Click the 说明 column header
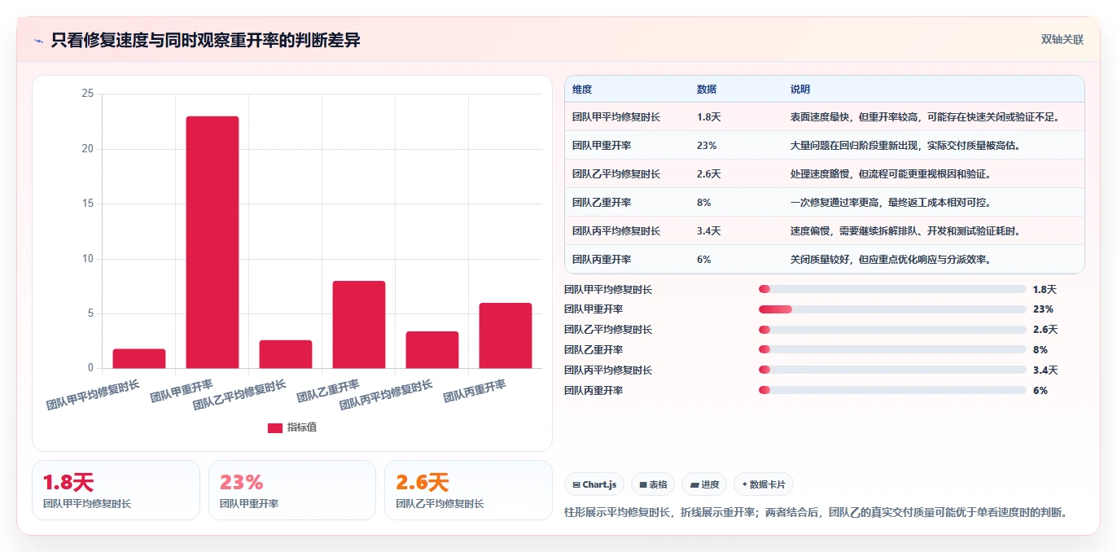The height and width of the screenshot is (552, 1117). click(x=800, y=90)
